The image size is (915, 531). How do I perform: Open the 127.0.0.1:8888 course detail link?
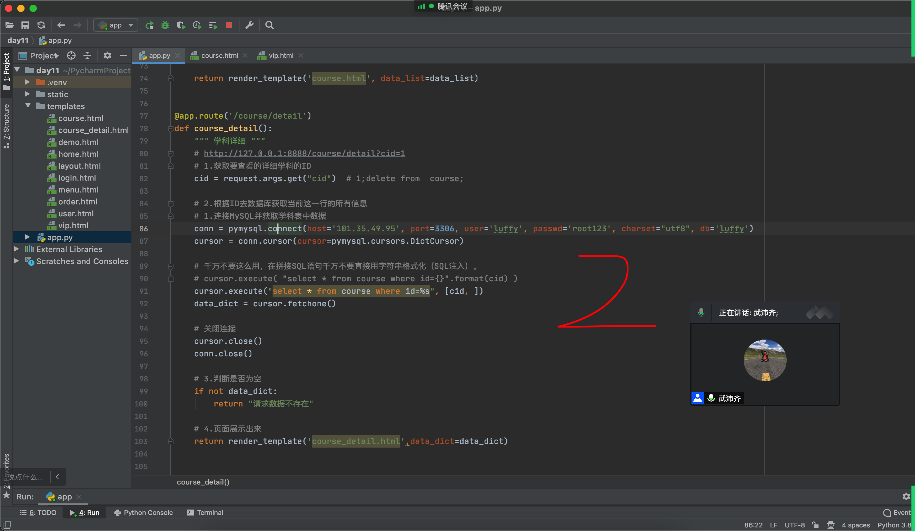coord(304,153)
